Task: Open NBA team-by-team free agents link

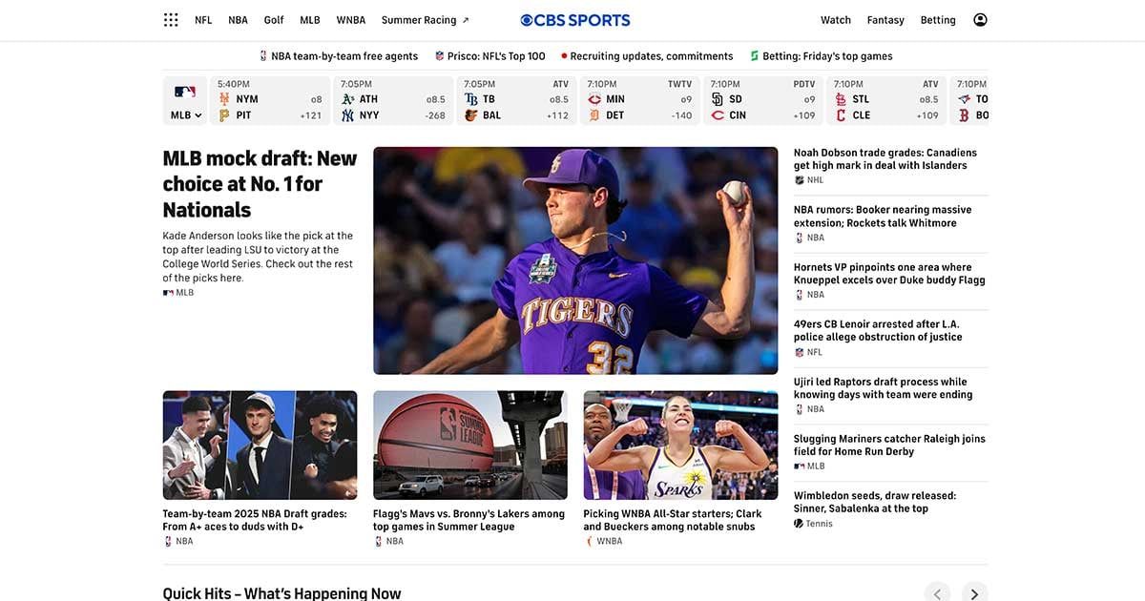Action: tap(339, 56)
